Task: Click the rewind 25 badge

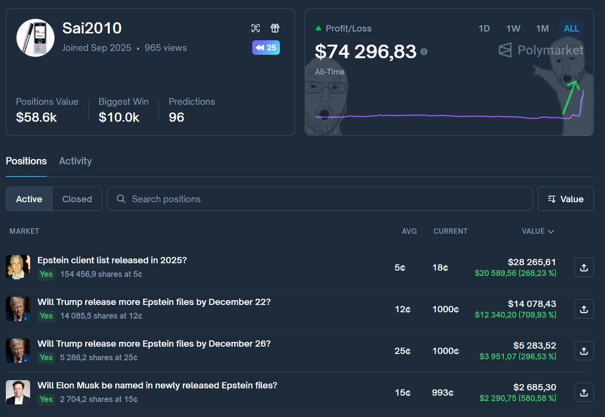Action: 266,47
